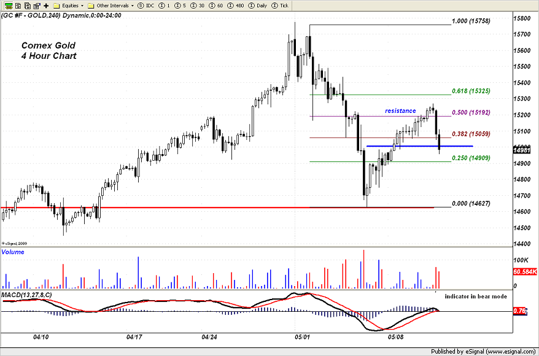Click the 04/24 date on time axis
Viewport: 539px width, 356px height.
209,337
